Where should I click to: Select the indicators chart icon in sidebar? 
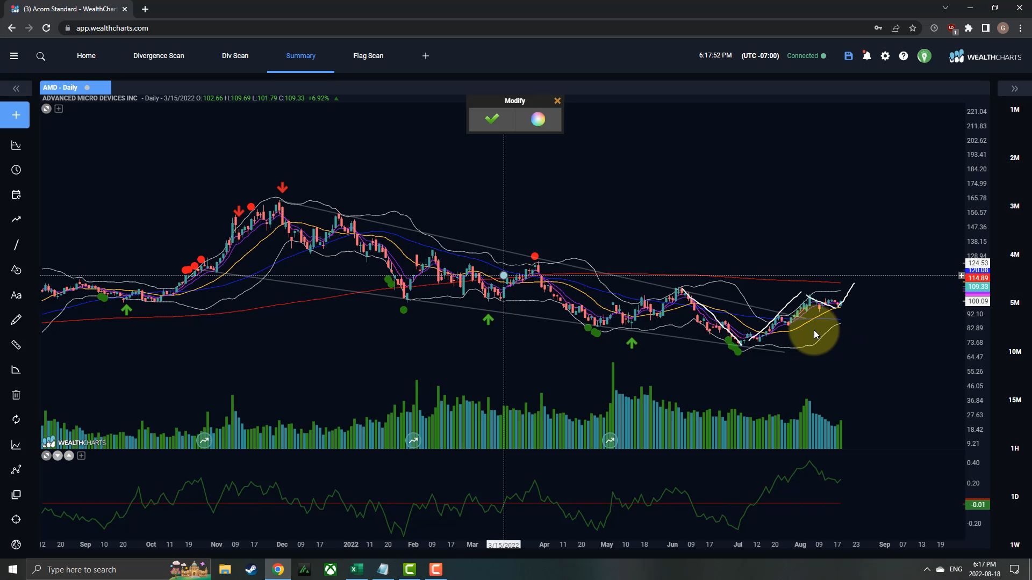(16, 145)
